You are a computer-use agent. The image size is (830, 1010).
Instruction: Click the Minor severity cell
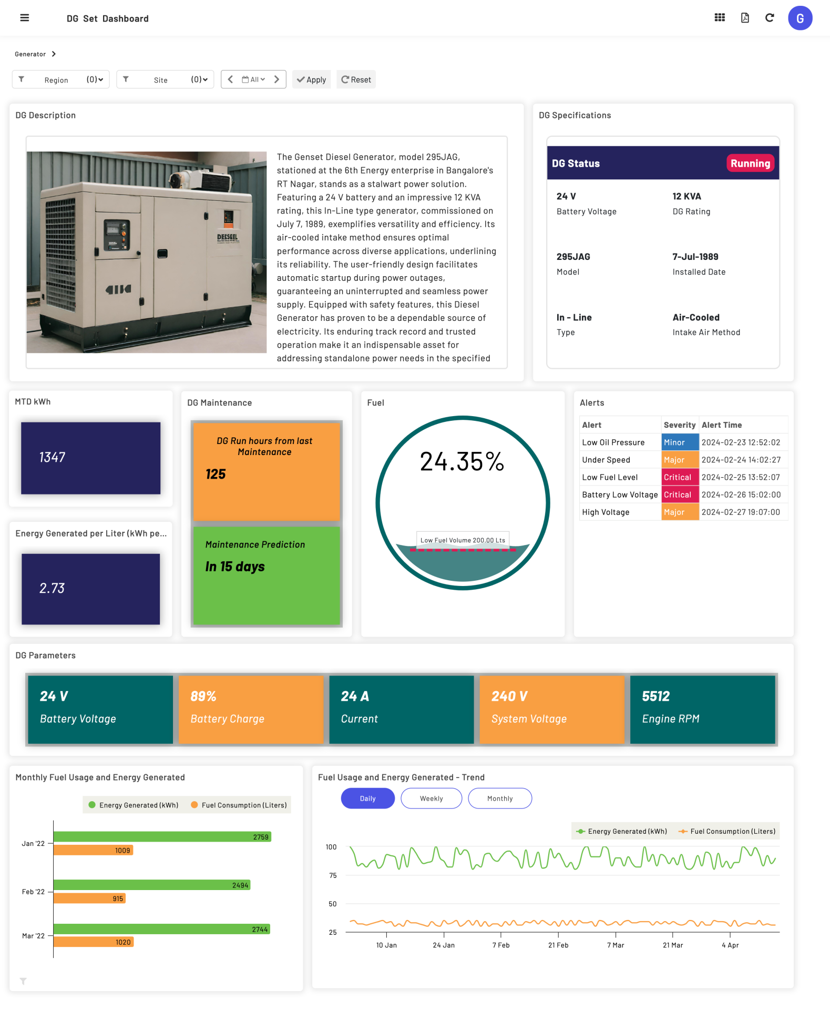pos(680,442)
